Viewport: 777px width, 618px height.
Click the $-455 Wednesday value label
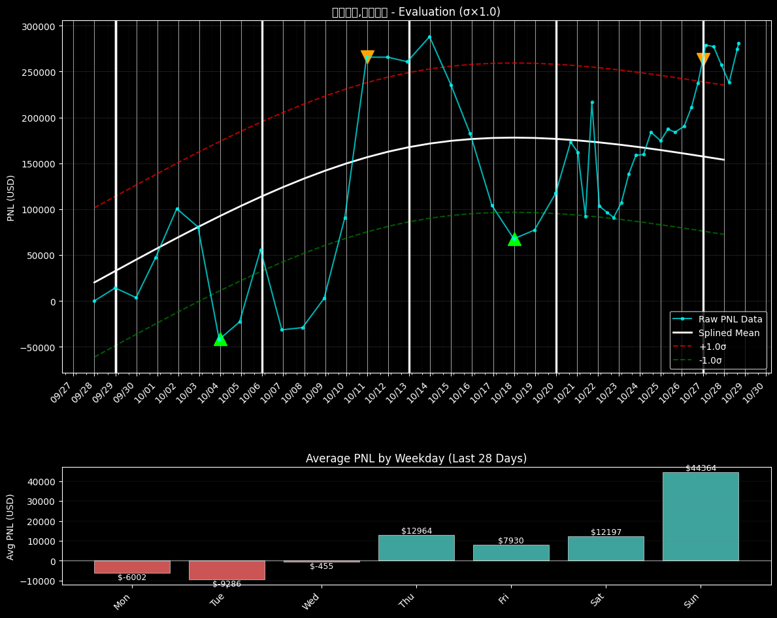tap(322, 566)
